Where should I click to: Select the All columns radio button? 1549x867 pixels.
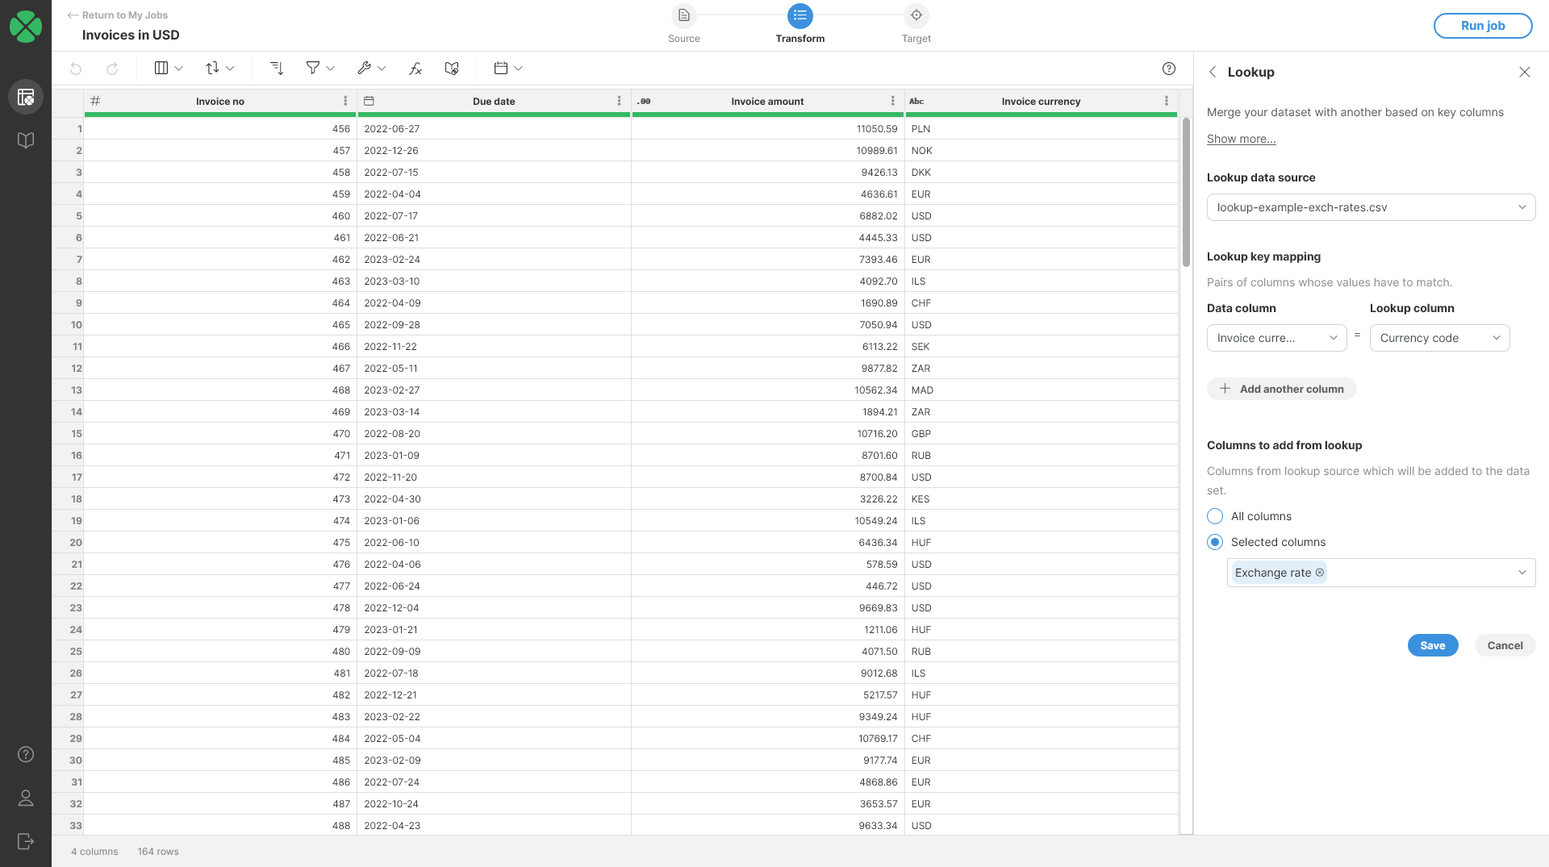(x=1214, y=516)
